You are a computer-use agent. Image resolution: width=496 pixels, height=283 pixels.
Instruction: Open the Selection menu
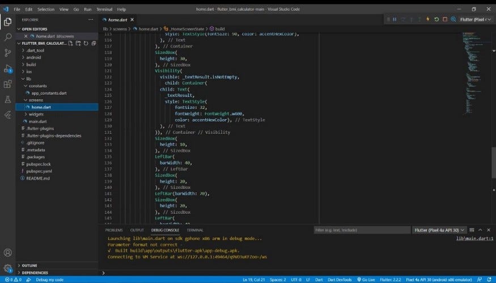(46, 9)
